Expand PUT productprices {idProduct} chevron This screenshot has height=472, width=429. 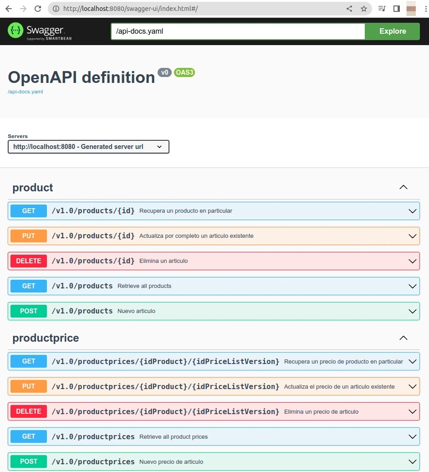point(413,386)
